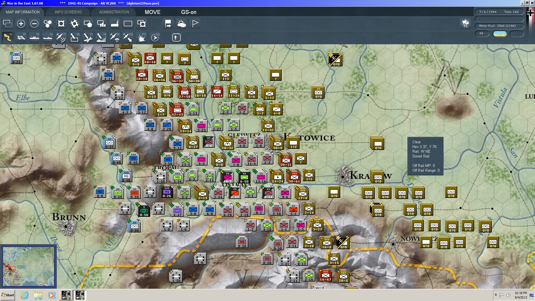Click the factory icon in toolbar
The height and width of the screenshot is (301, 535).
pos(115,24)
